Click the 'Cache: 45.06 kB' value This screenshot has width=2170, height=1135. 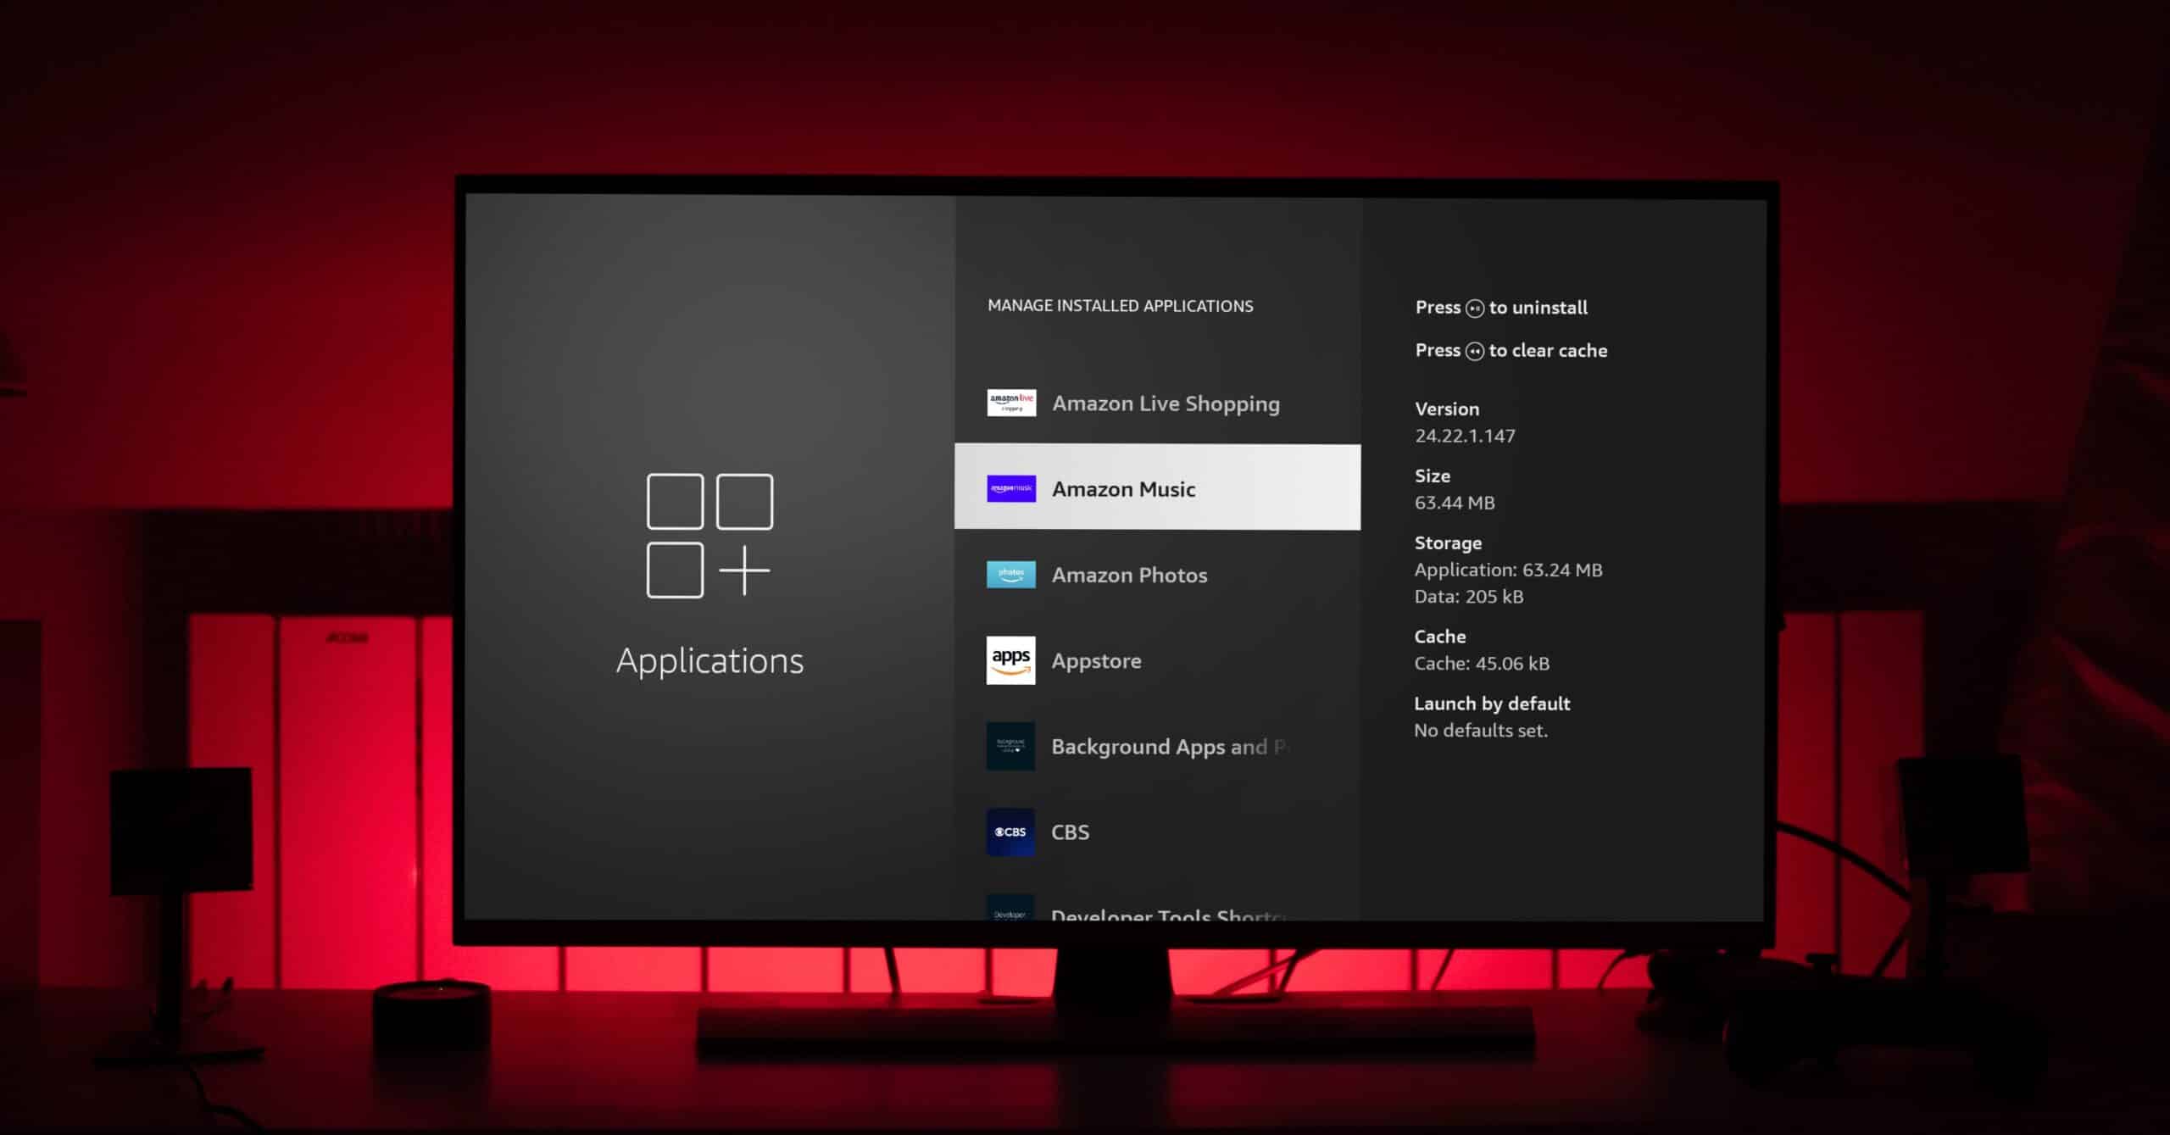click(x=1482, y=664)
